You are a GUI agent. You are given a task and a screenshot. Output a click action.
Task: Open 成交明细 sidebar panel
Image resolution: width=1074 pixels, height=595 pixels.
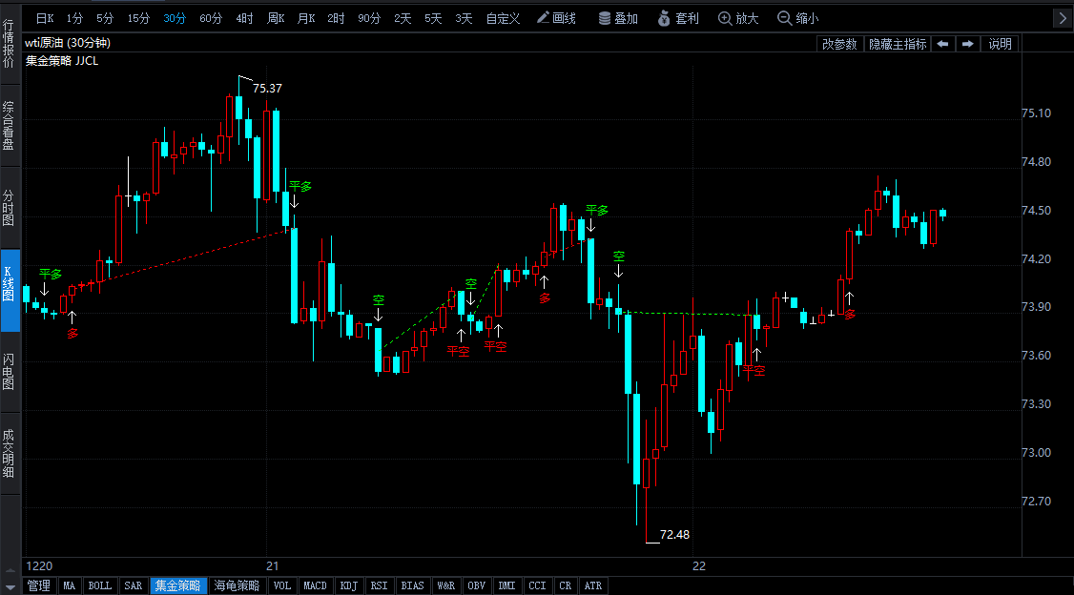9,454
